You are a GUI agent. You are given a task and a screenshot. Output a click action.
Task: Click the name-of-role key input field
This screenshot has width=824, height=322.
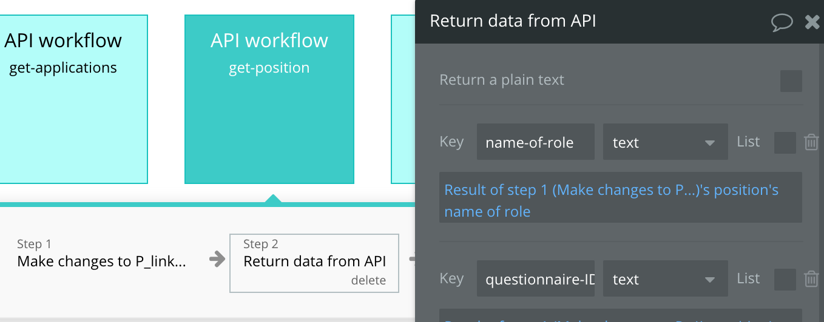tap(535, 142)
